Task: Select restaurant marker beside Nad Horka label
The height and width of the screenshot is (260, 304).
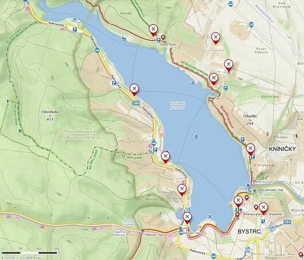Action: click(x=182, y=189)
